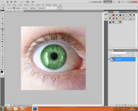138x111 pixels.
Task: Pick the Add to selection mode
Action: (x=10, y=8)
